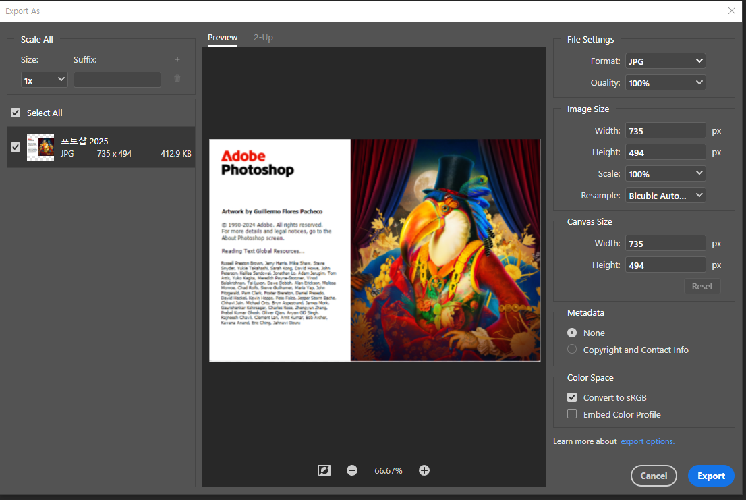
Task: Open the Format JPG dropdown
Action: click(665, 61)
